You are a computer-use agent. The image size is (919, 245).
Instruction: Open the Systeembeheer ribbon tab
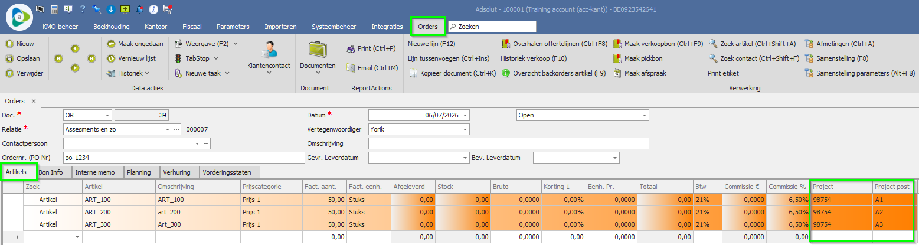click(x=334, y=27)
